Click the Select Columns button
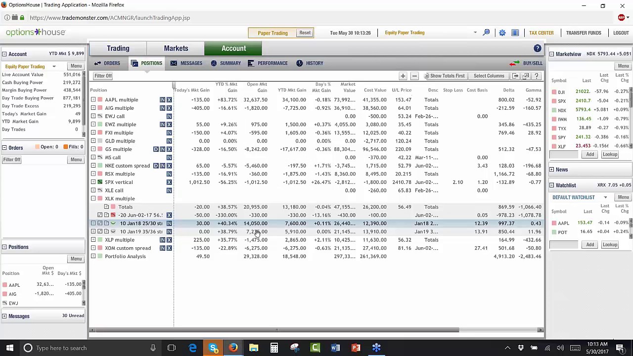 click(x=489, y=76)
